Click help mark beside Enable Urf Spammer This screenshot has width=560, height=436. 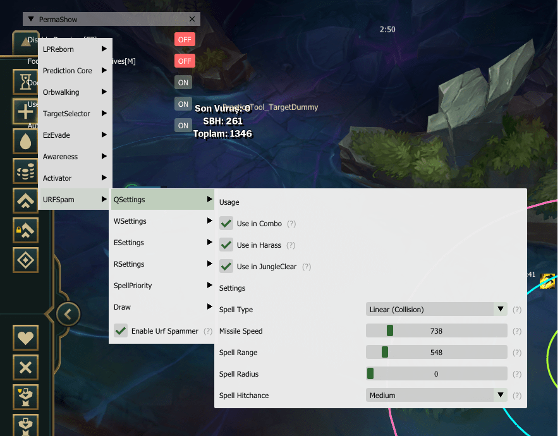(x=208, y=331)
